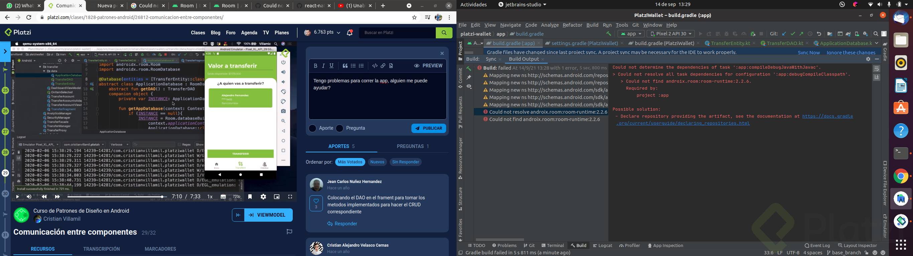Show hidden editor tabs chevron
The image size is (913, 256).
click(877, 43)
